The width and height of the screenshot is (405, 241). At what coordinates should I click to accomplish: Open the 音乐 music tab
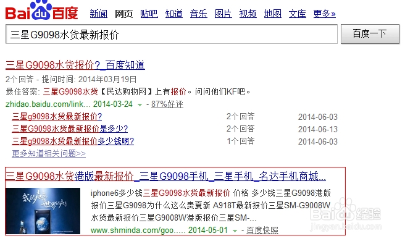[199, 14]
